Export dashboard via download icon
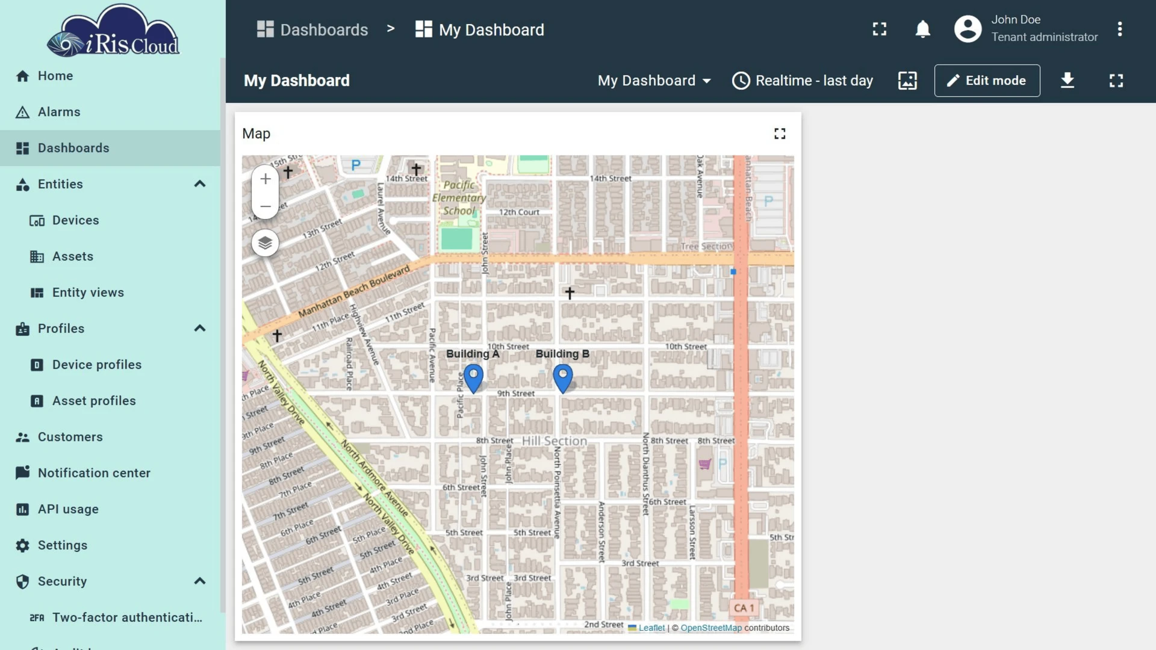Image resolution: width=1156 pixels, height=650 pixels. coord(1067,81)
